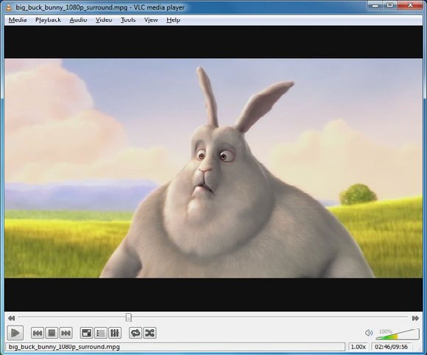Show the playlist panel

pos(101,333)
